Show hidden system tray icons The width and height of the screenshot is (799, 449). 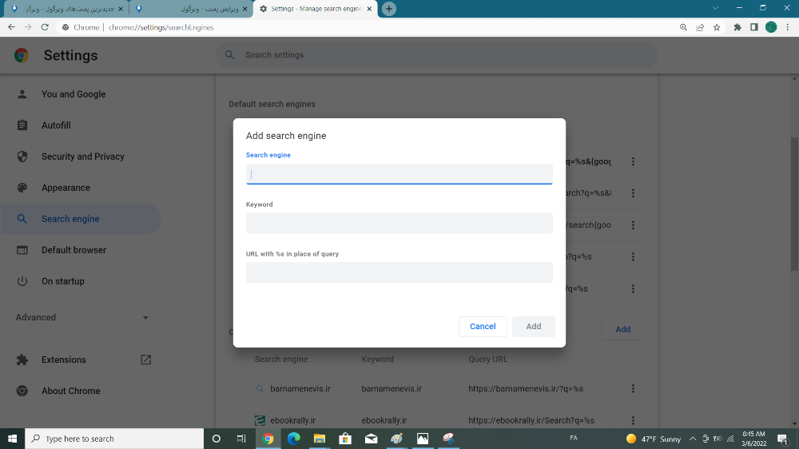693,439
